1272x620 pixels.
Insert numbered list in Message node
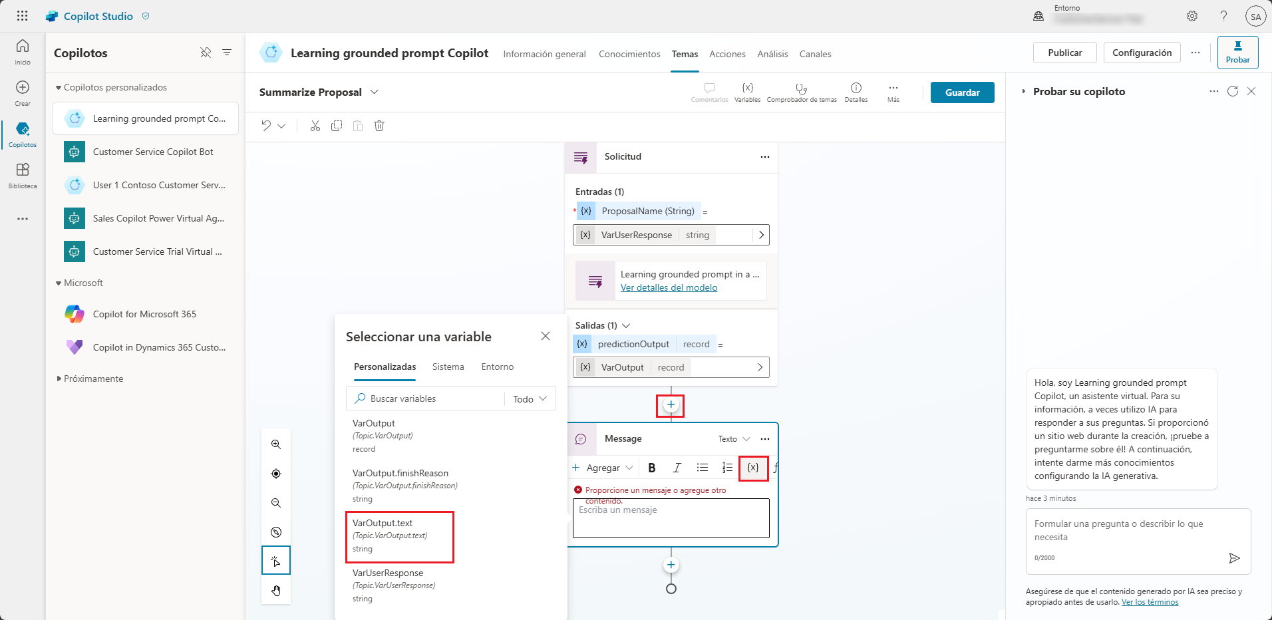pyautogui.click(x=728, y=468)
